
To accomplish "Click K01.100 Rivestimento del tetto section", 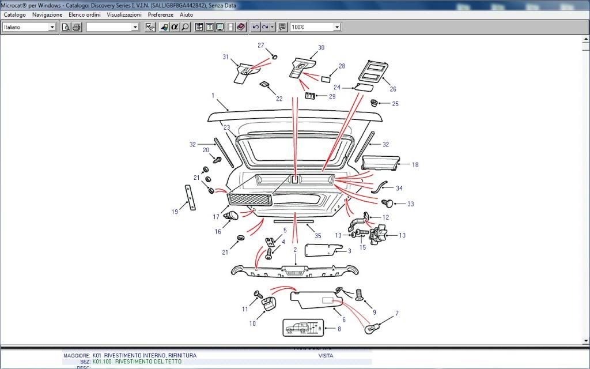I will [147, 362].
